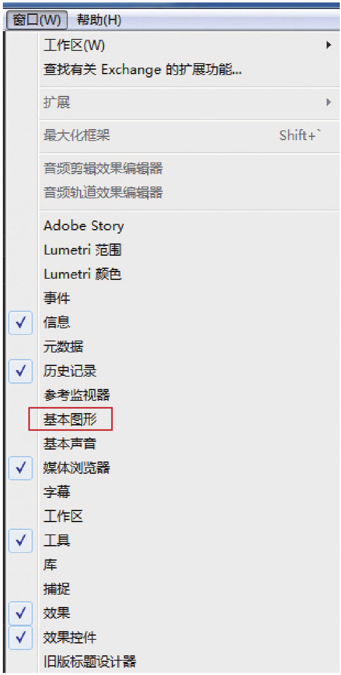Expand the 工作区(W) submenu arrow
Image resolution: width=341 pixels, height=675 pixels.
pos(328,45)
